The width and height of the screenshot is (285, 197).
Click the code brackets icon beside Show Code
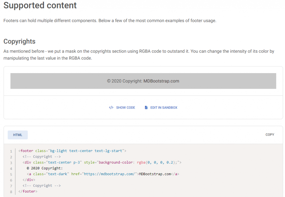(x=111, y=107)
